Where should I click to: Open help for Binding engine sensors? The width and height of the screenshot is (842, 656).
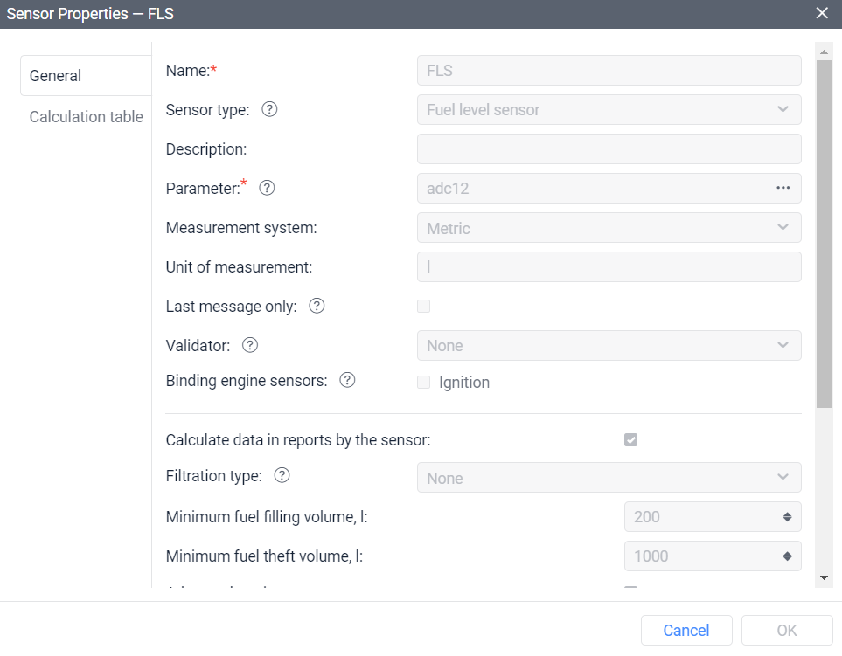tap(347, 379)
